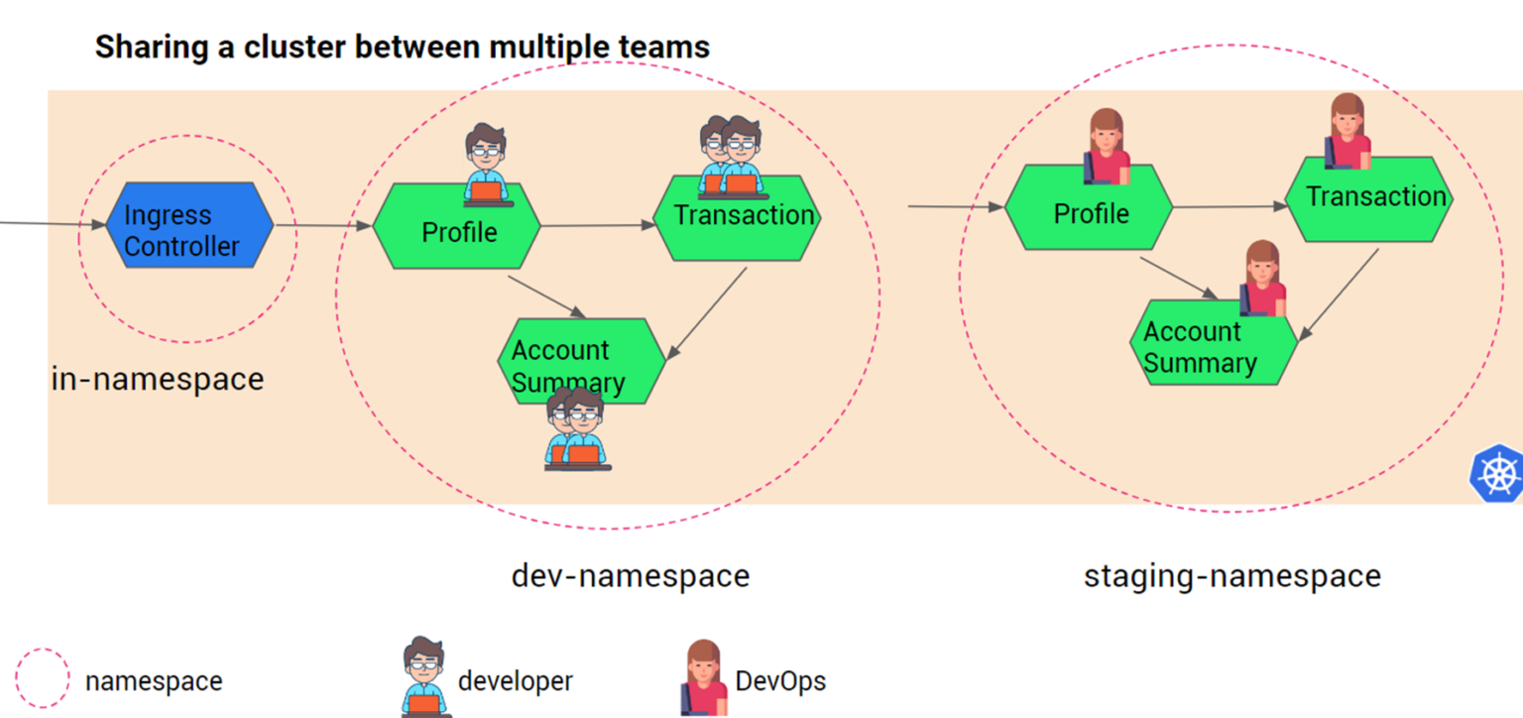The image size is (1523, 718).
Task: Select the Profile hexagon in staging-namespace
Action: 1089,209
